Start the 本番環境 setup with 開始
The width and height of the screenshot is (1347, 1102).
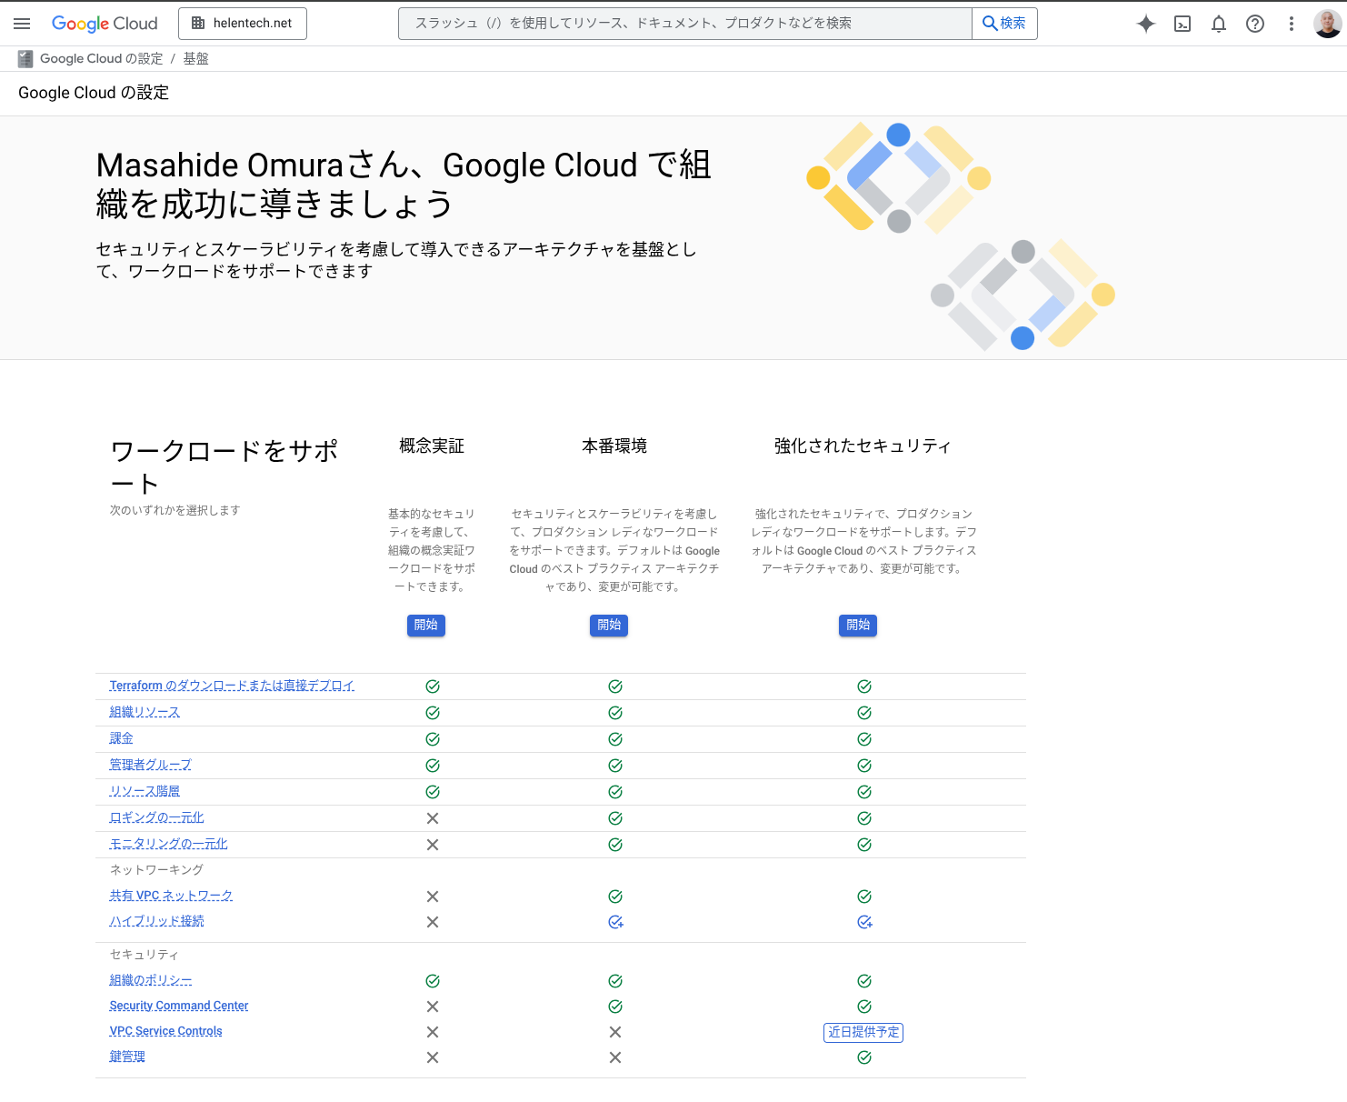click(x=609, y=625)
